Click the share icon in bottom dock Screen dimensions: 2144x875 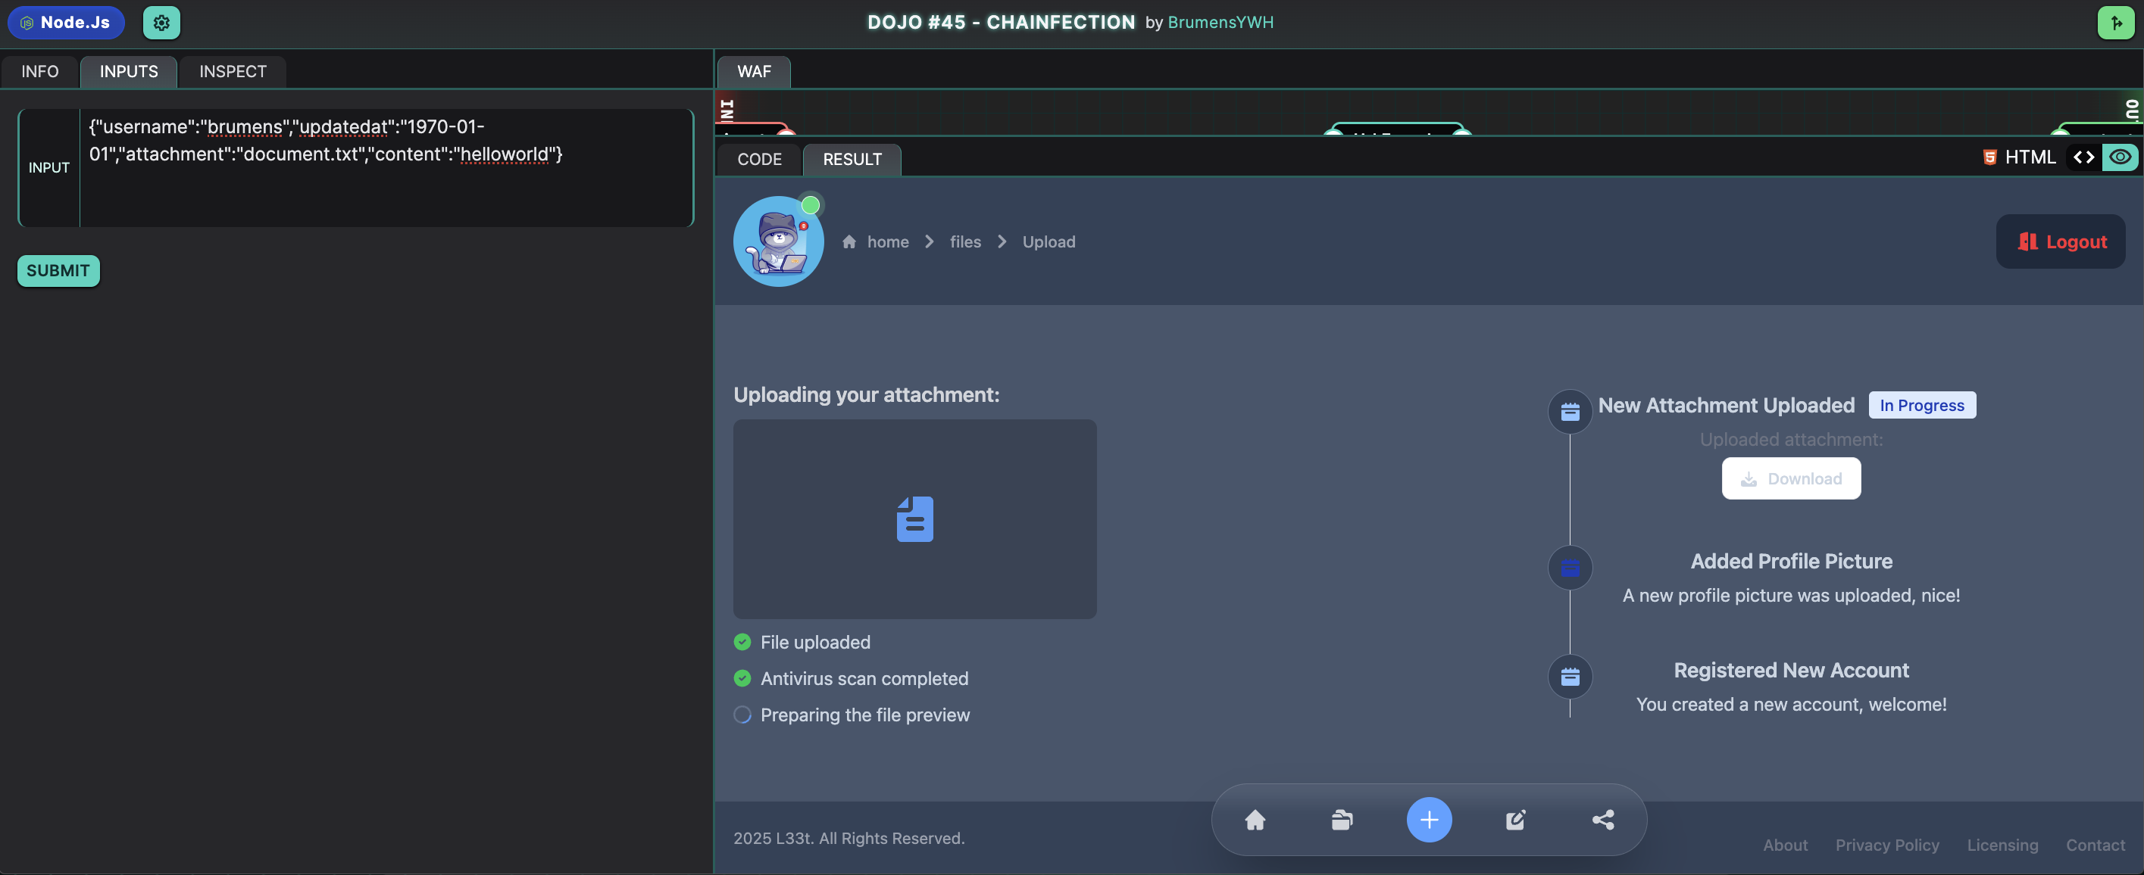[1603, 820]
